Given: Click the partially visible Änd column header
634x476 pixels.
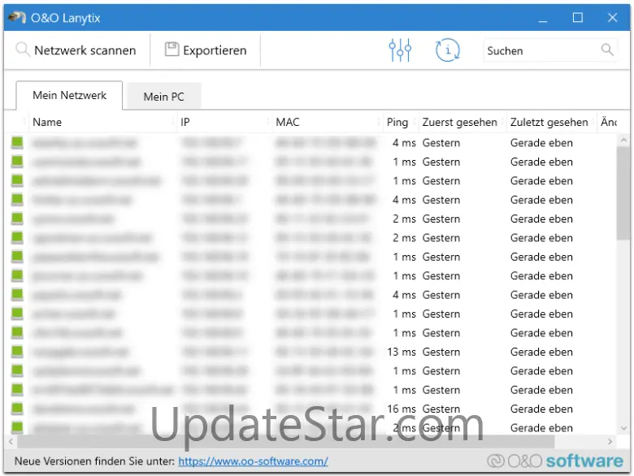Looking at the screenshot, I should (608, 122).
